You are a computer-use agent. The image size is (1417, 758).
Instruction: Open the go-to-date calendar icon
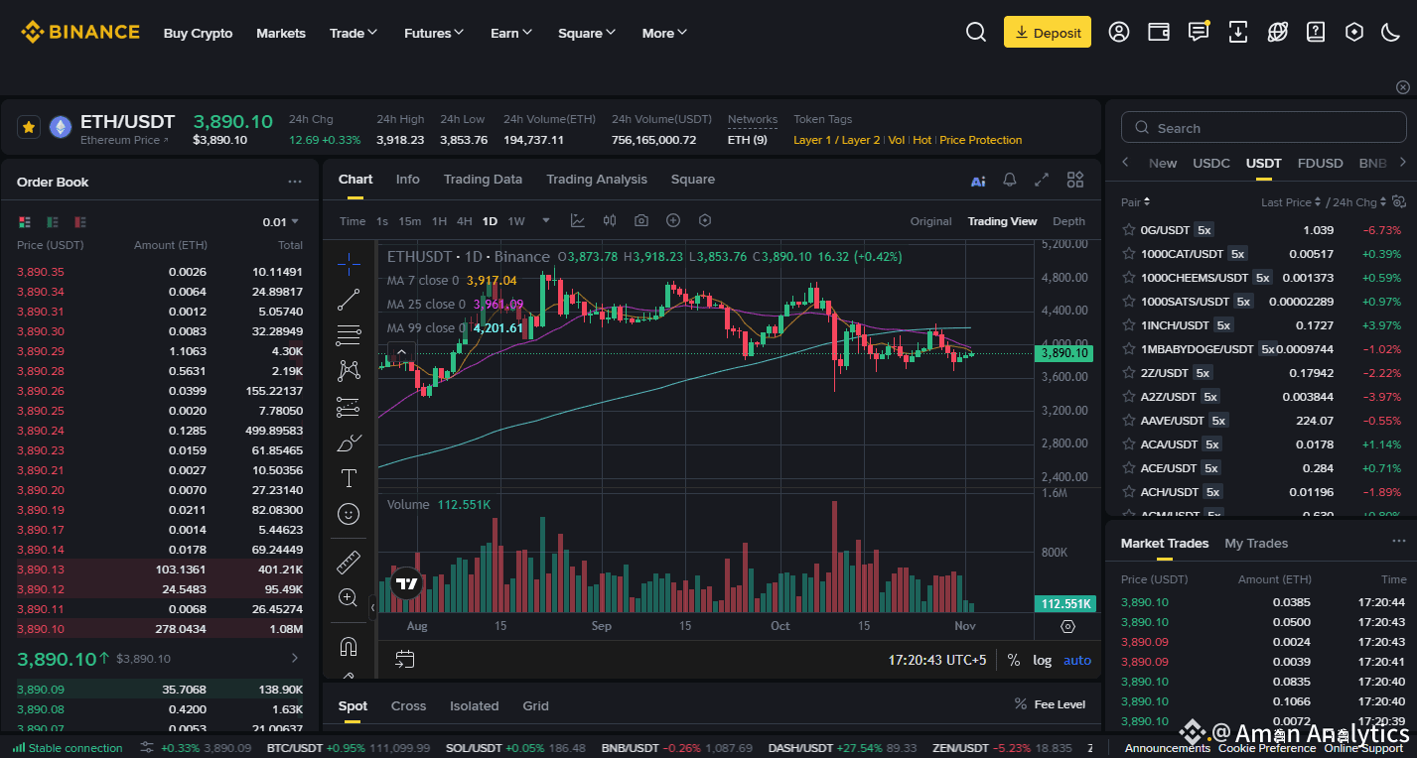pyautogui.click(x=404, y=659)
